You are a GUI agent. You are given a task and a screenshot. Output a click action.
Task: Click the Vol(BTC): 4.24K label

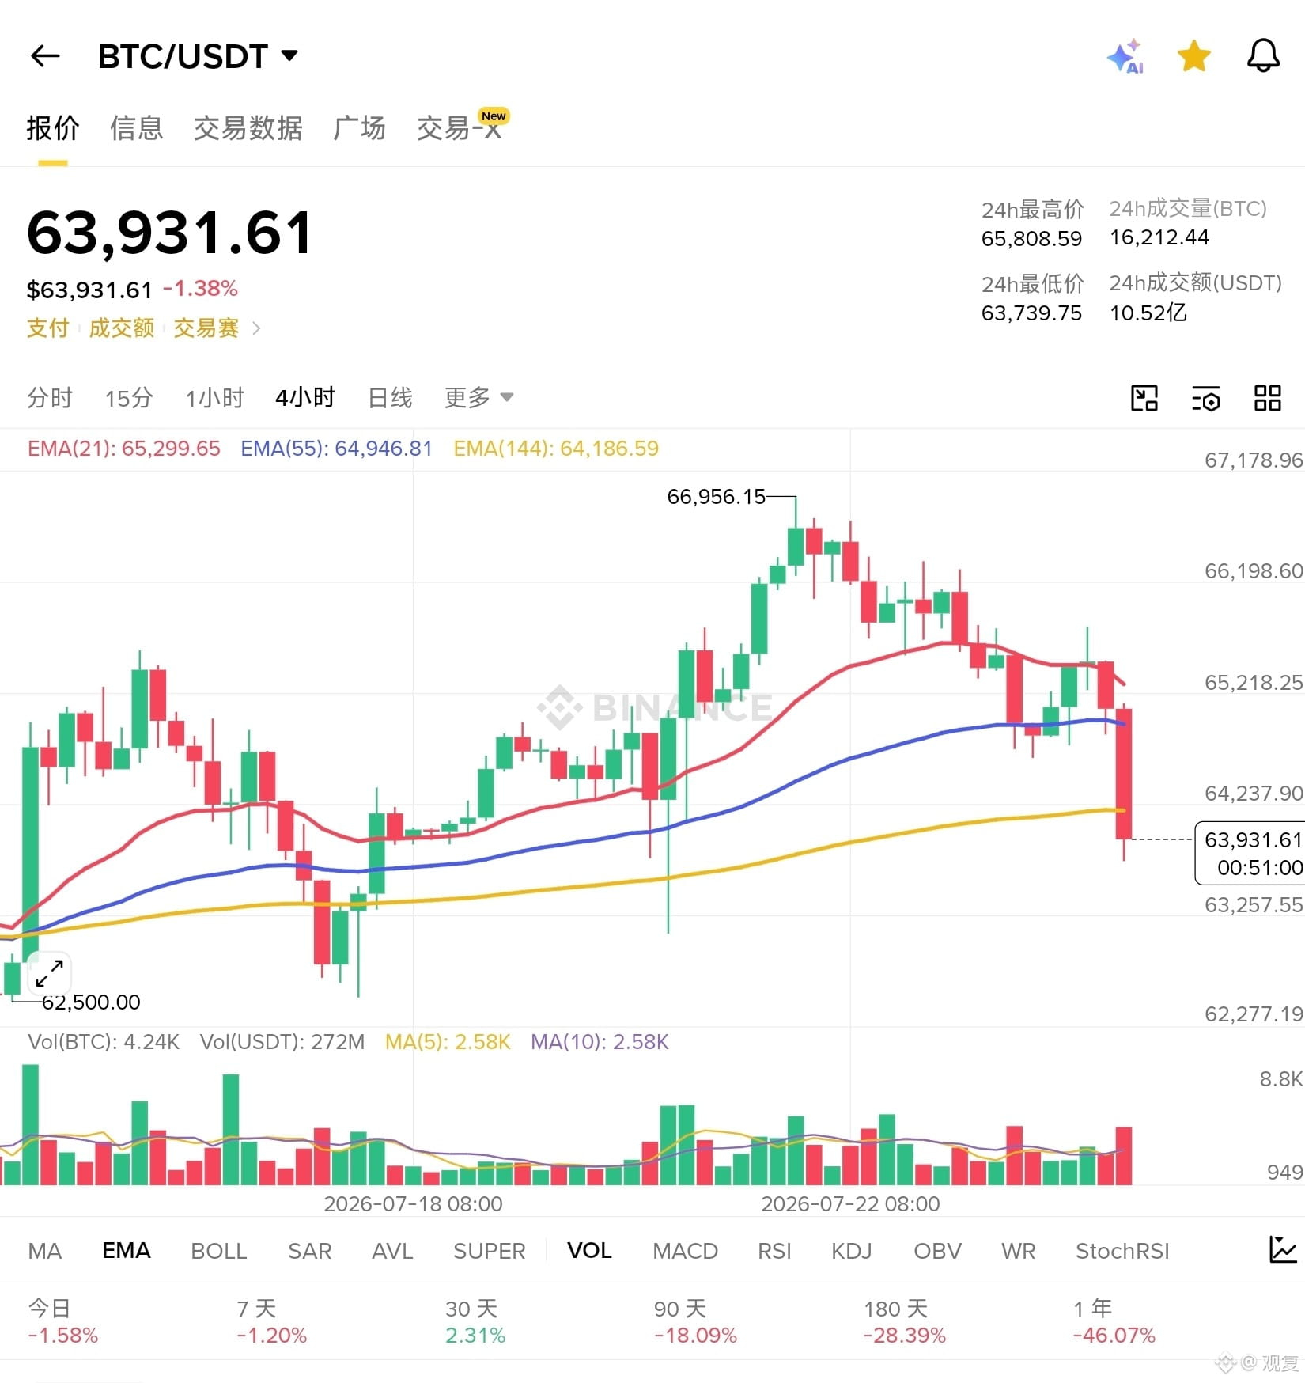pos(104,1041)
